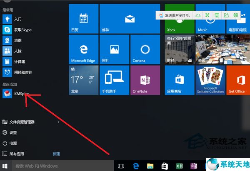Launch the OneNote tile

pyautogui.click(x=145, y=80)
